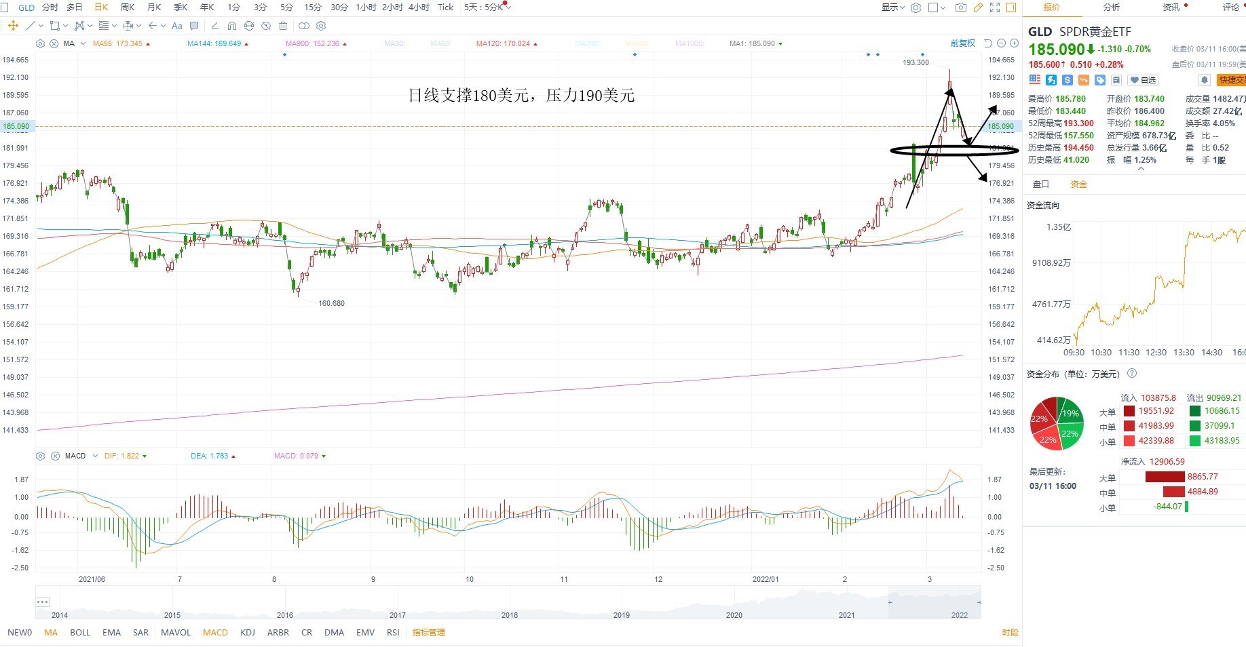
Task: Zoom in the chart with the plus button
Action: [1014, 43]
